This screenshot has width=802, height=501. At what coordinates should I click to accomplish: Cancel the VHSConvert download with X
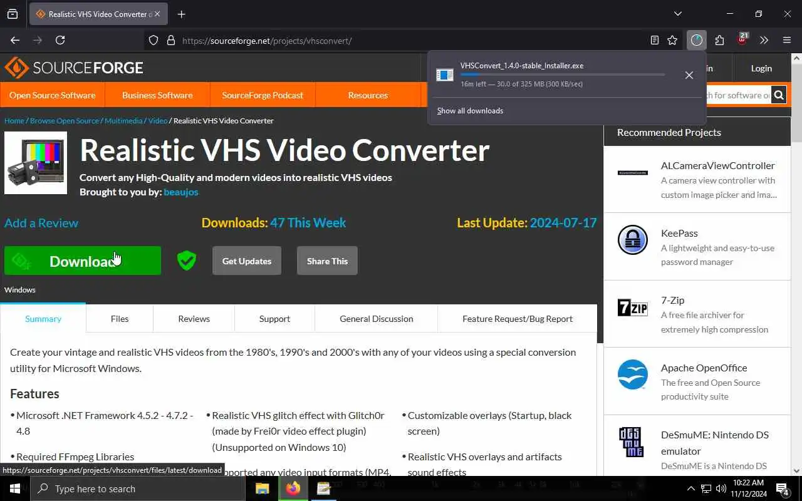point(689,75)
